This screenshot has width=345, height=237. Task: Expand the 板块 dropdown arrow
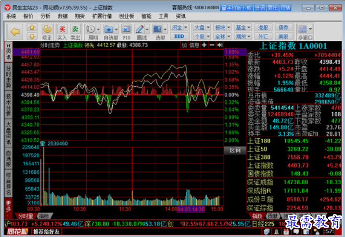(229, 27)
